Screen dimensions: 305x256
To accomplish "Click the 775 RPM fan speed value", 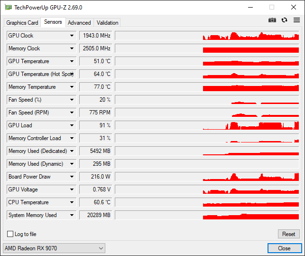I will pyautogui.click(x=96, y=113).
